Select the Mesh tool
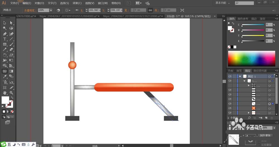Viewport: 279px width, 147px height. 5,71
